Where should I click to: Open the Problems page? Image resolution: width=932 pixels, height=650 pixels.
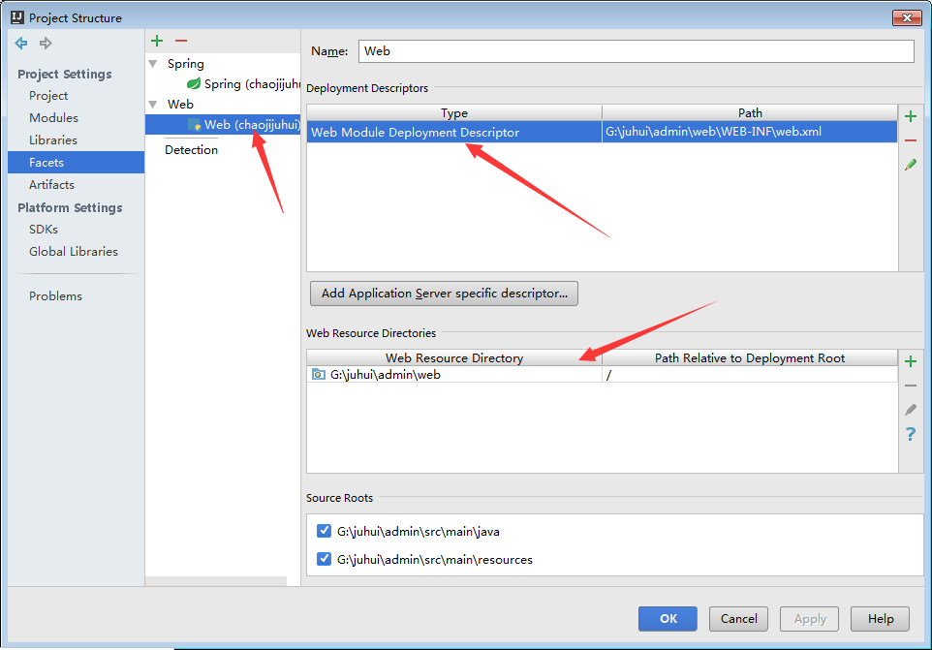(55, 295)
